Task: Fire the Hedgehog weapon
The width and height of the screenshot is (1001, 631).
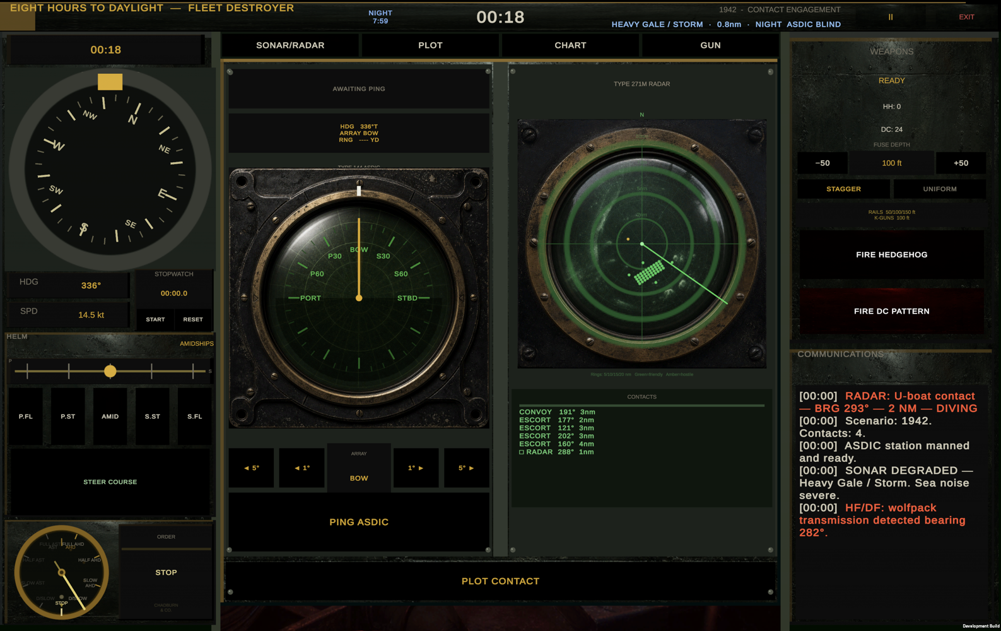Action: pos(891,255)
